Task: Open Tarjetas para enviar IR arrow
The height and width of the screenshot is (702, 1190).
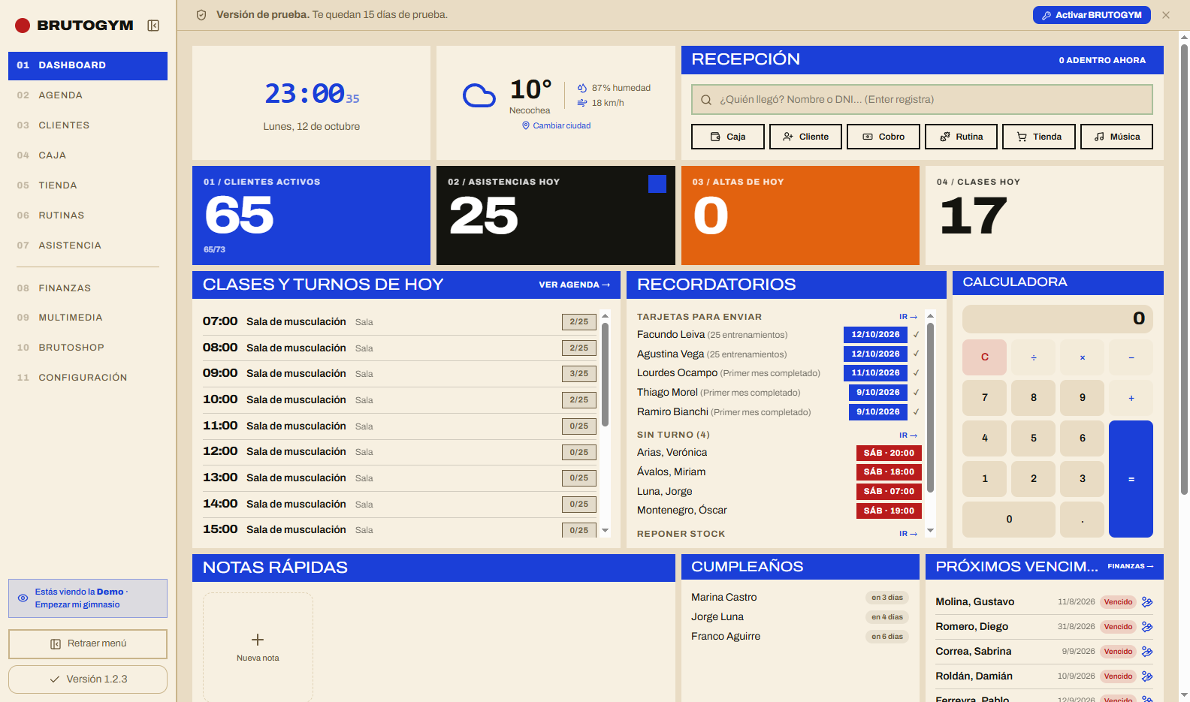Action: pyautogui.click(x=908, y=317)
